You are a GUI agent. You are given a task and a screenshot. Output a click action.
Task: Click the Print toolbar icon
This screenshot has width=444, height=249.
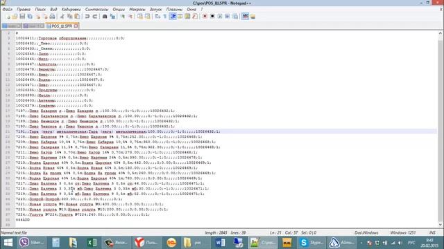point(53,17)
